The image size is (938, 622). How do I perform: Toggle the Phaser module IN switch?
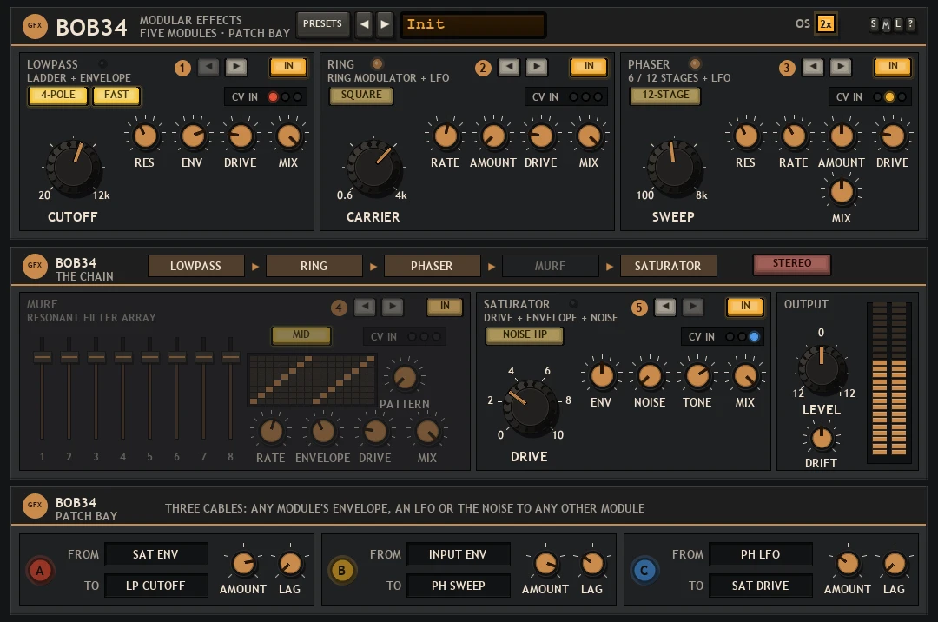tap(893, 66)
